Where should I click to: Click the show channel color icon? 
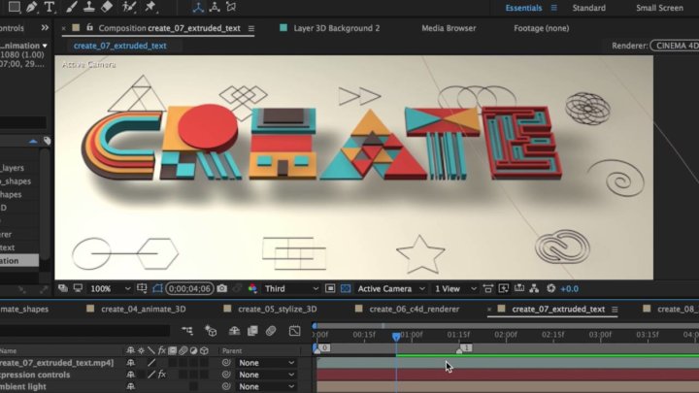[x=252, y=288]
